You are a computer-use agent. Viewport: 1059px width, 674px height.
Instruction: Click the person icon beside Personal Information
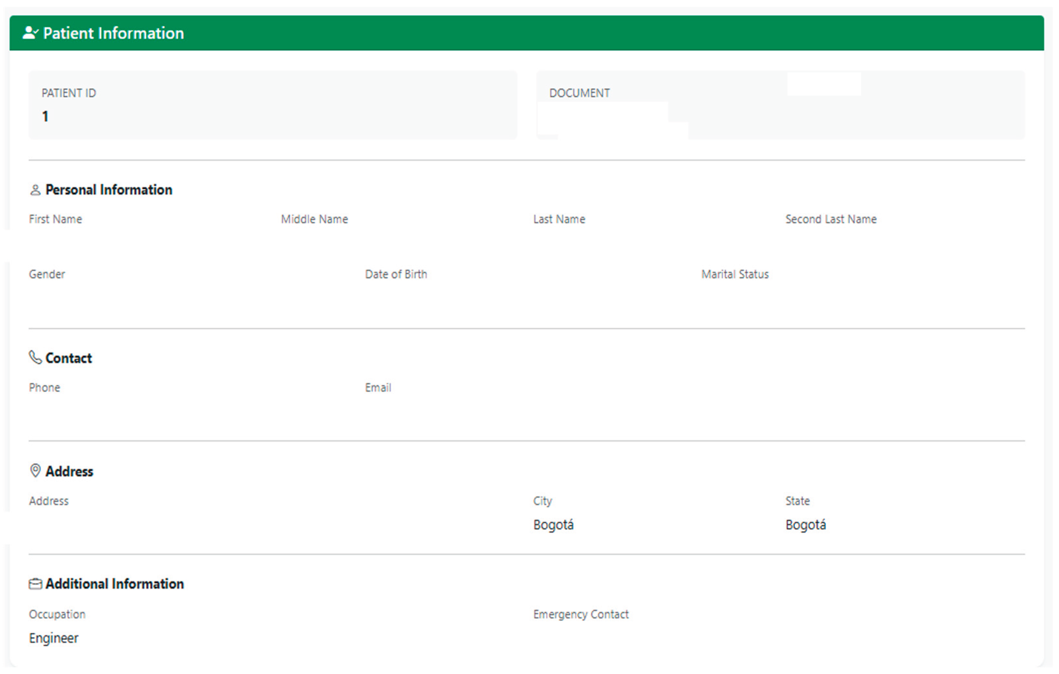[35, 190]
